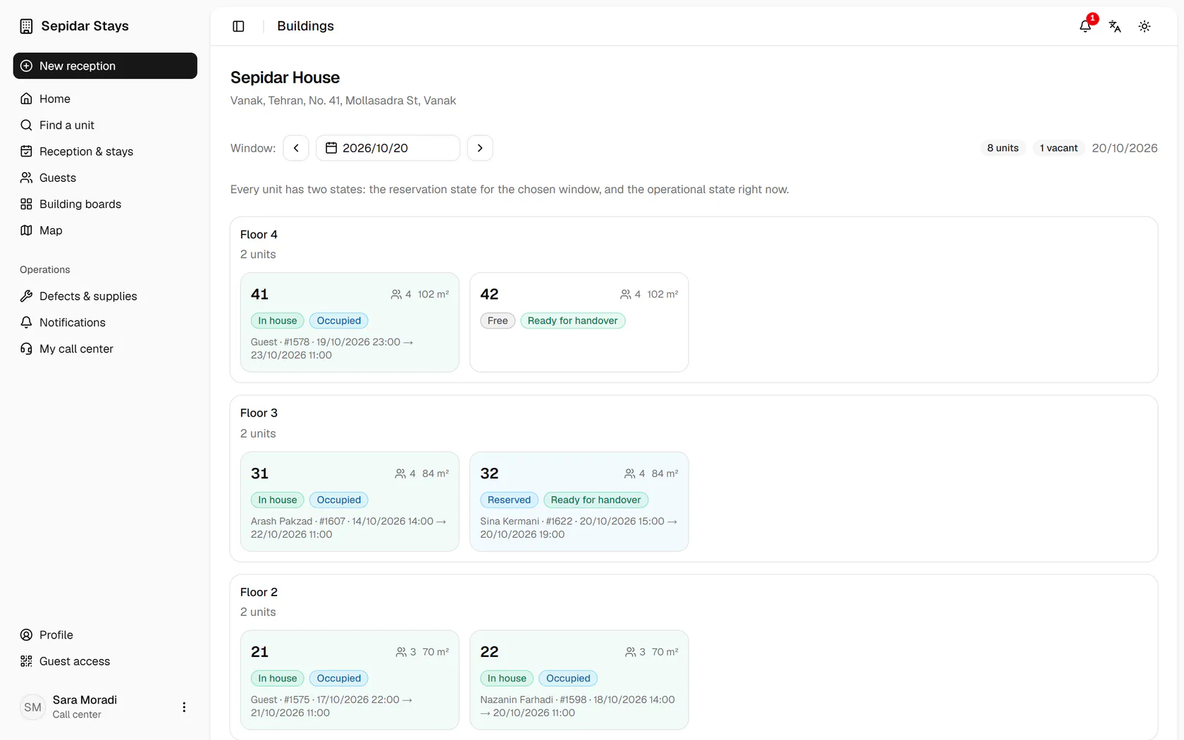Open the 2026/10/20 date picker

[x=388, y=148]
